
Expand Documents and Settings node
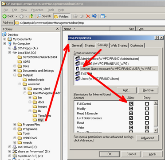[x=15, y=71]
